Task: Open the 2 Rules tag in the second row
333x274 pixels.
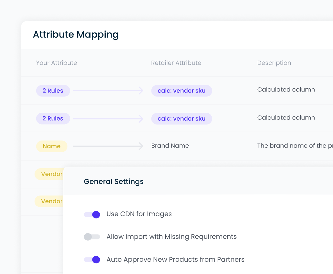Action: point(53,119)
